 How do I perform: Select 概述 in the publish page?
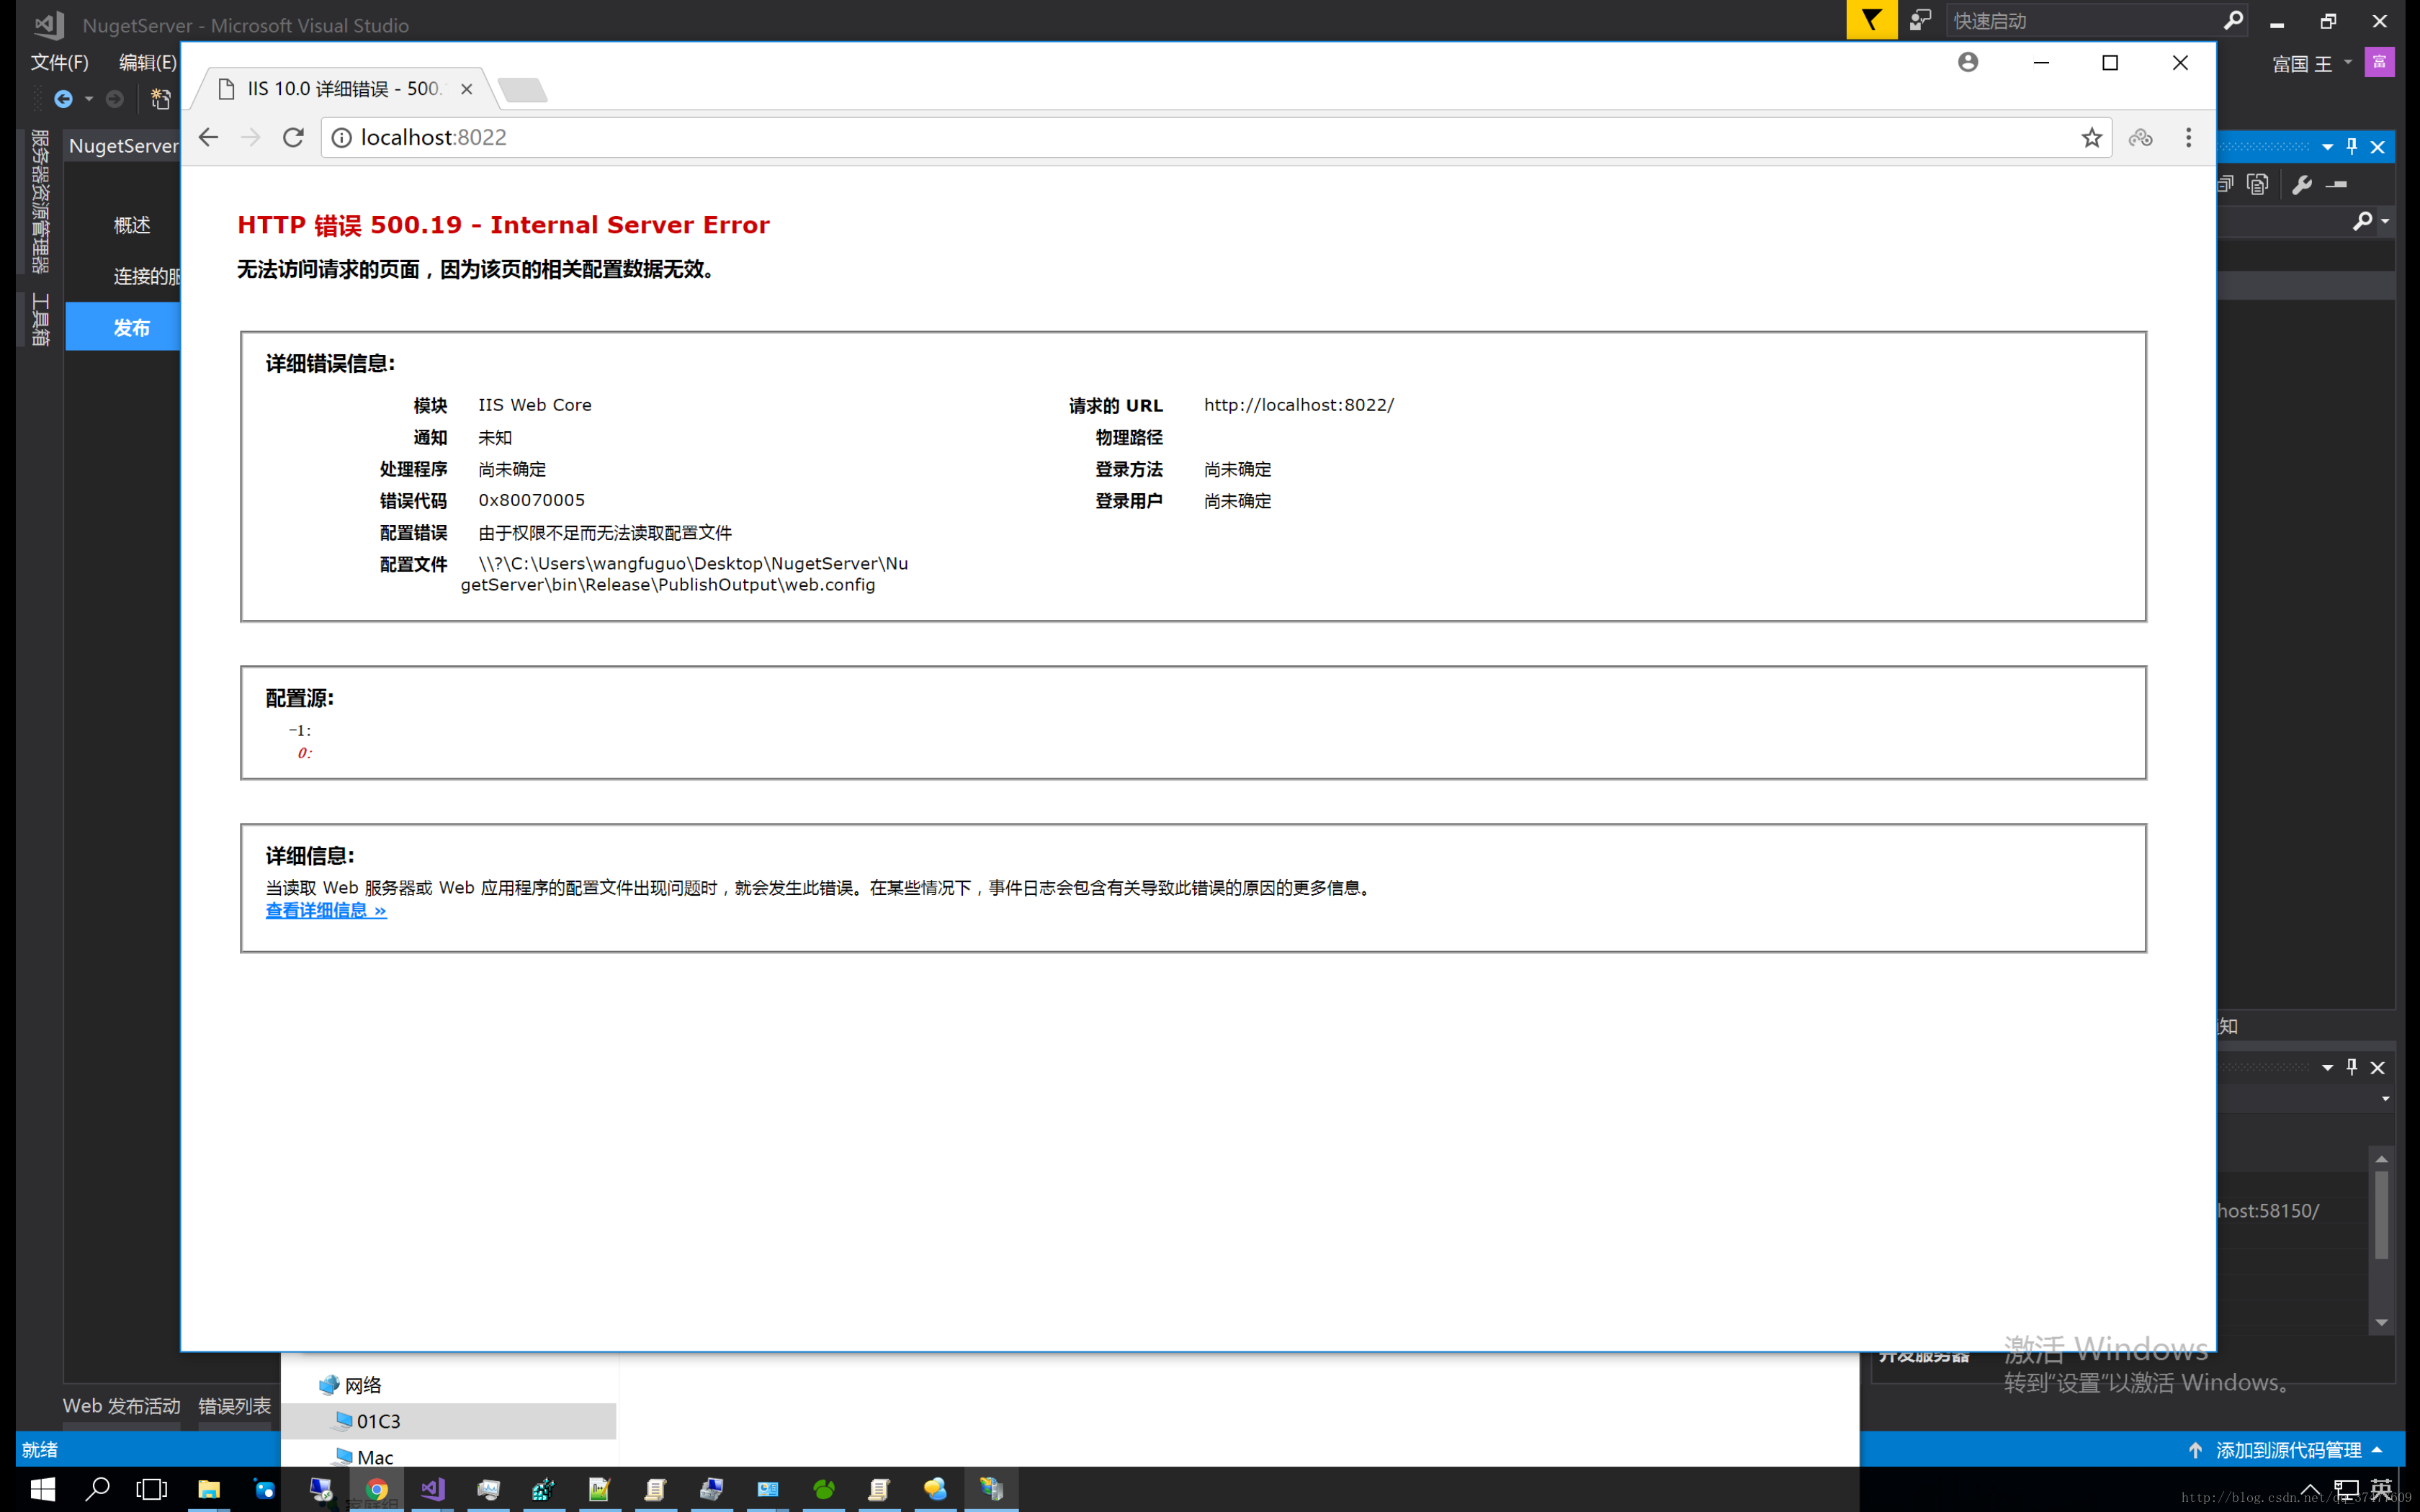click(132, 225)
